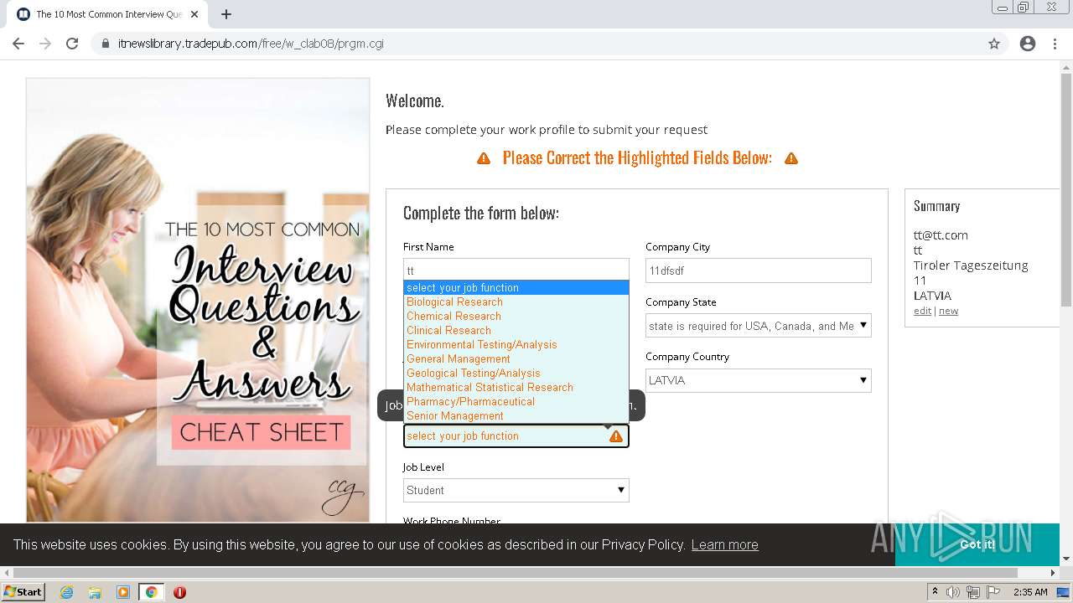Click scroll-right arrow on horizontal scrollbar

1053,573
